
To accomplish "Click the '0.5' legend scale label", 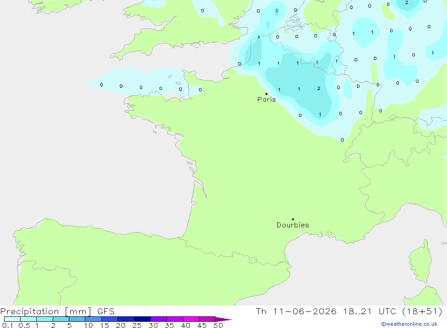I will pyautogui.click(x=24, y=325).
